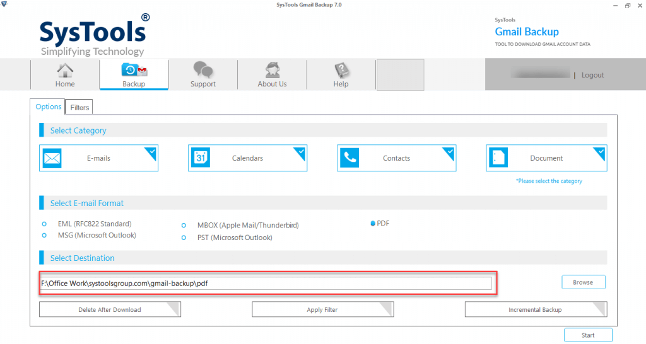The width and height of the screenshot is (646, 344).
Task: Choose EML (RFC822 Standard) format
Action: pos(44,224)
